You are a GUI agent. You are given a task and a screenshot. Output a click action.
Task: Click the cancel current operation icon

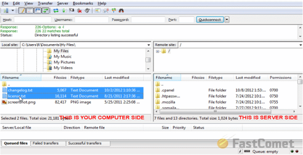(x=72, y=11)
